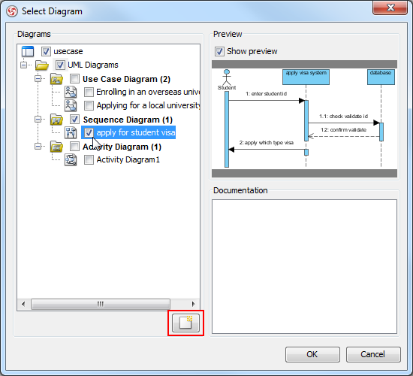This screenshot has height=376, width=413.
Task: Select 'Enrolling in an overseas' tree row
Action: (x=148, y=92)
